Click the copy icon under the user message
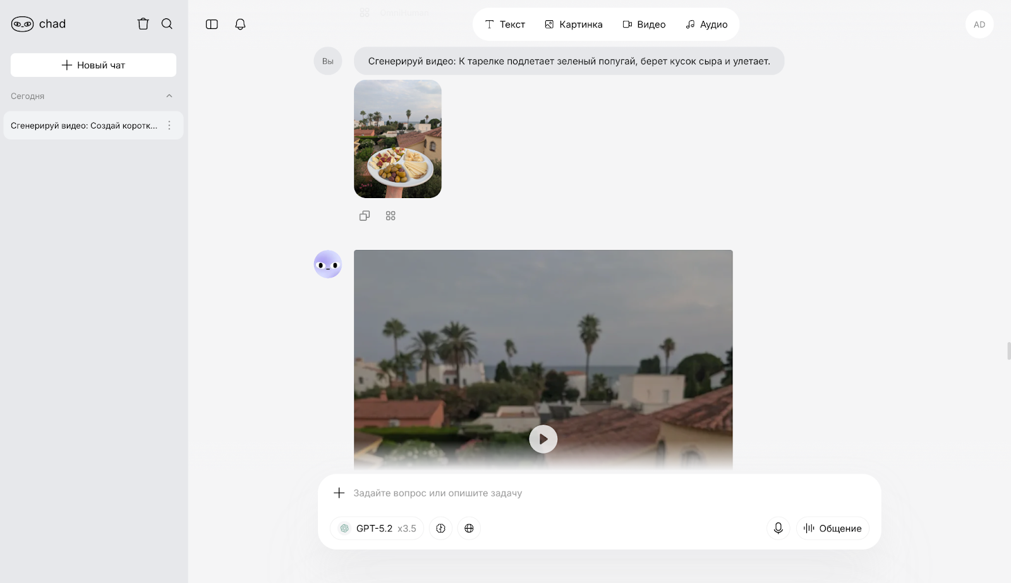Viewport: 1011px width, 583px height. pos(365,216)
